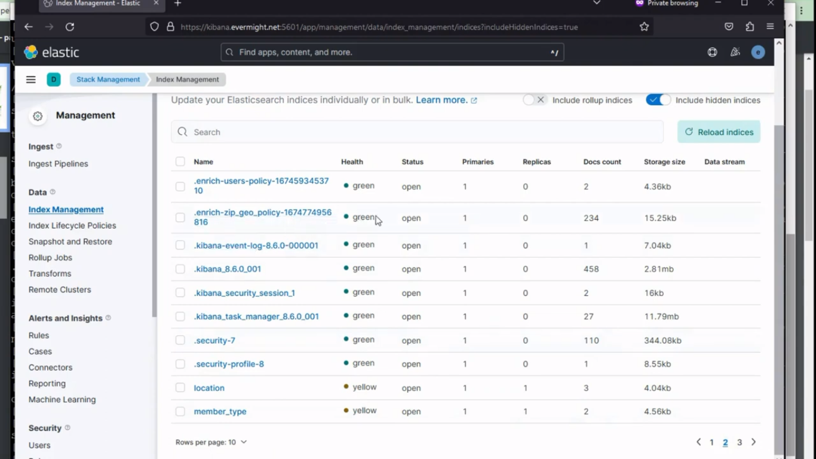Check the .security-profile-8 row checkbox
The image size is (816, 459).
(x=180, y=364)
